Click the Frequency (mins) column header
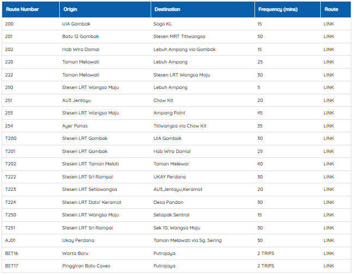The width and height of the screenshot is (354, 275). pyautogui.click(x=278, y=9)
